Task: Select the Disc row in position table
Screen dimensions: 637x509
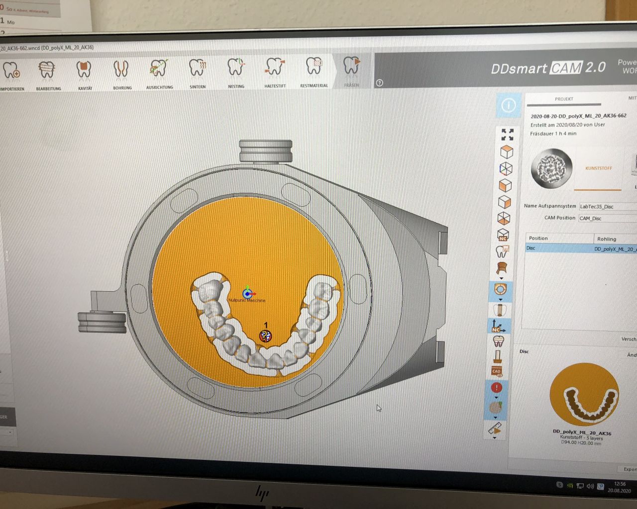Action: (581, 248)
